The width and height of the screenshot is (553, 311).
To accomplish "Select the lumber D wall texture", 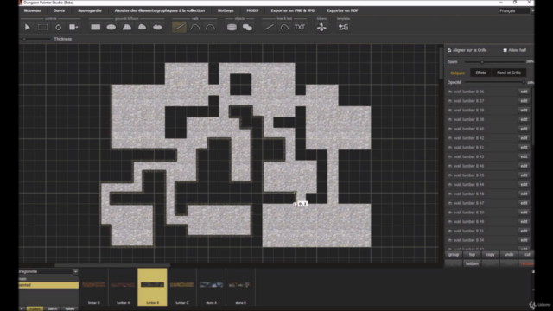I will tap(94, 287).
